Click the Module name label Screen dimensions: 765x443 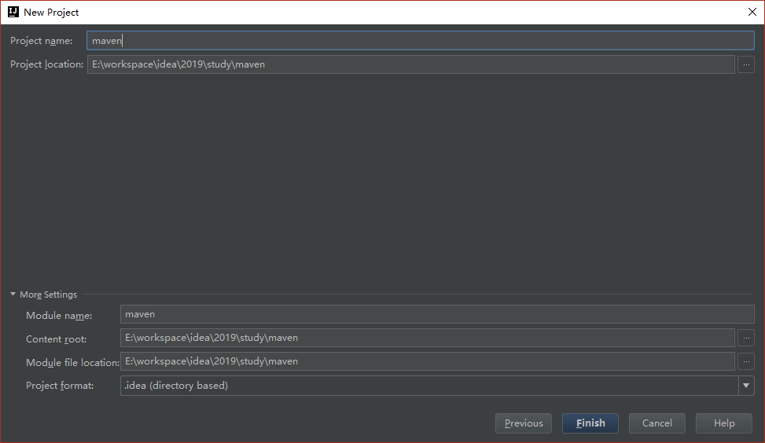pyautogui.click(x=59, y=316)
